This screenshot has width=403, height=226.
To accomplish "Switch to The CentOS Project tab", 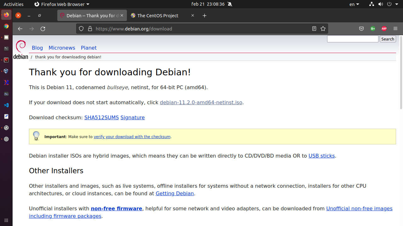I will [x=158, y=15].
